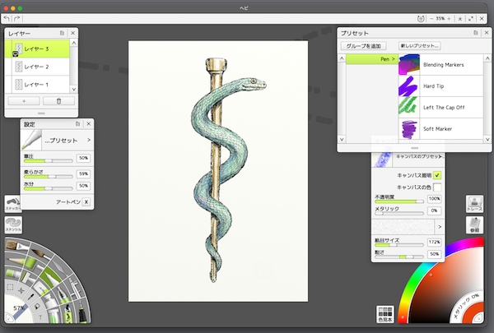The width and height of the screenshot is (494, 333).
Task: Open the Stencil (ステンシル) icon
Action: pos(12,224)
